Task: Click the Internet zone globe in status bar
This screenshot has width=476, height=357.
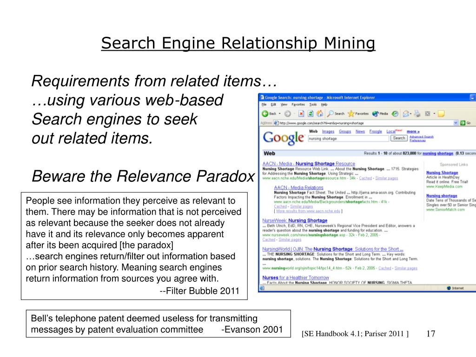Action: tap(449, 288)
